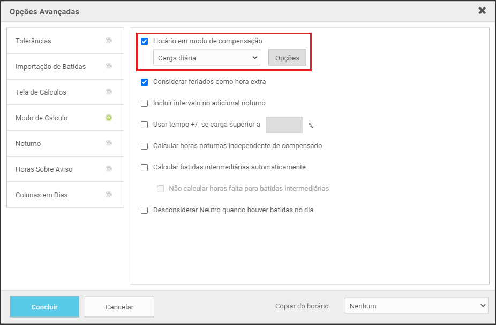
Task: Click the Opções button beside Carga diária
Action: coord(287,58)
